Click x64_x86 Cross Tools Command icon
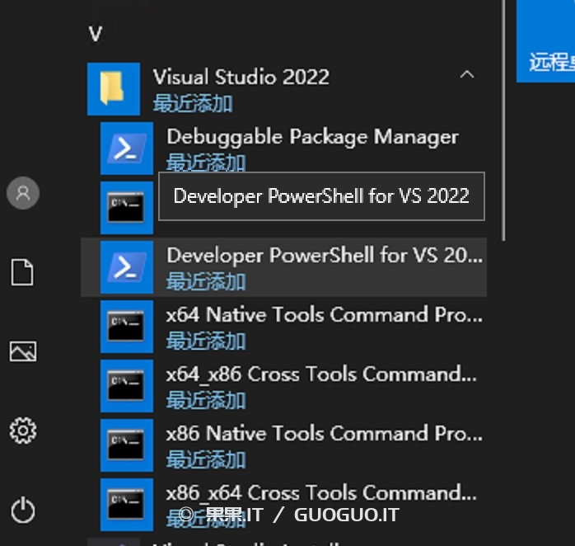 [x=127, y=386]
